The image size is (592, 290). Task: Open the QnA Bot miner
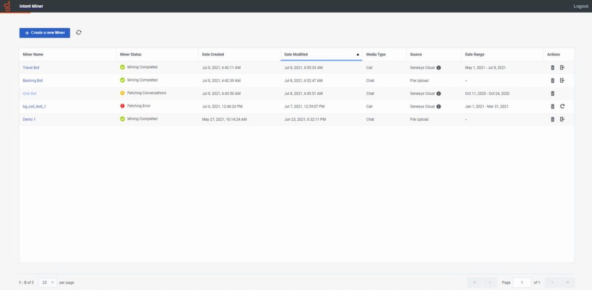point(30,94)
